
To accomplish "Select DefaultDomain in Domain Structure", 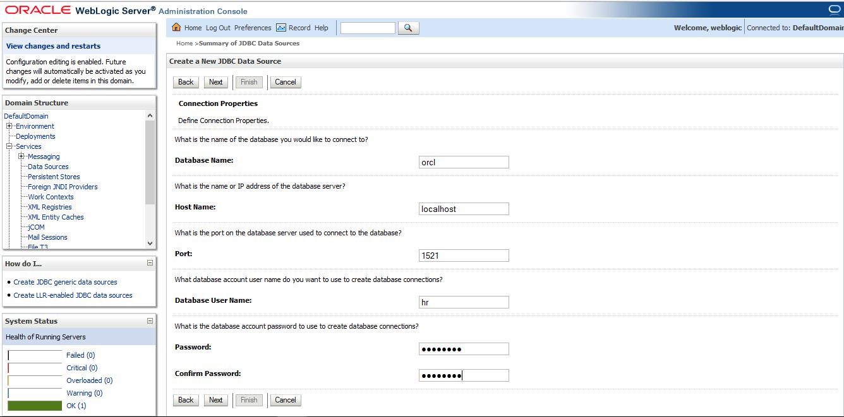I will coord(26,116).
